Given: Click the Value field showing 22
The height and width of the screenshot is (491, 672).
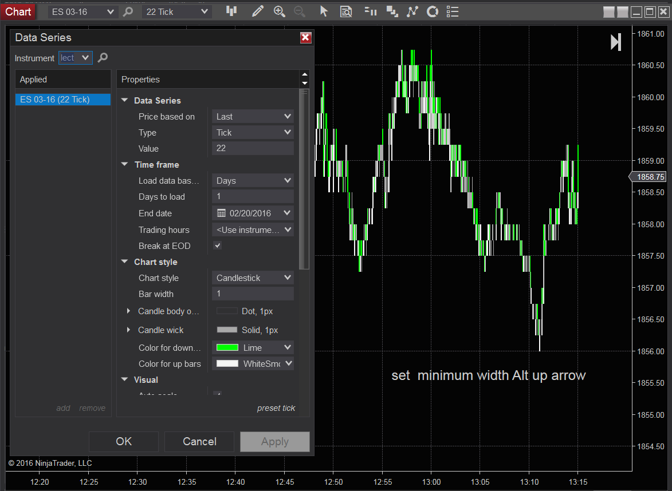Looking at the screenshot, I should (253, 149).
